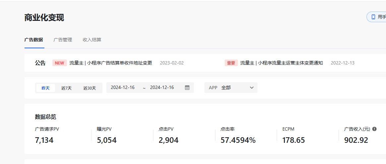Click the 商业化变现 page title

click(x=44, y=18)
